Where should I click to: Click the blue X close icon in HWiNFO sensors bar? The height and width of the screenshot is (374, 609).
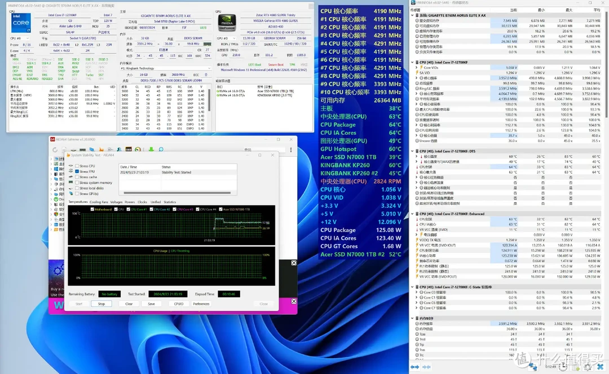(601, 367)
